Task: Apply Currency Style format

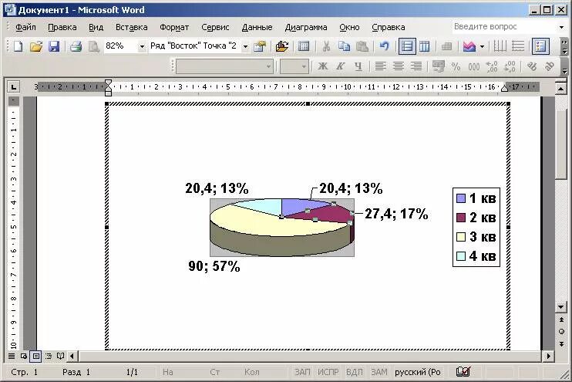Action: point(439,66)
